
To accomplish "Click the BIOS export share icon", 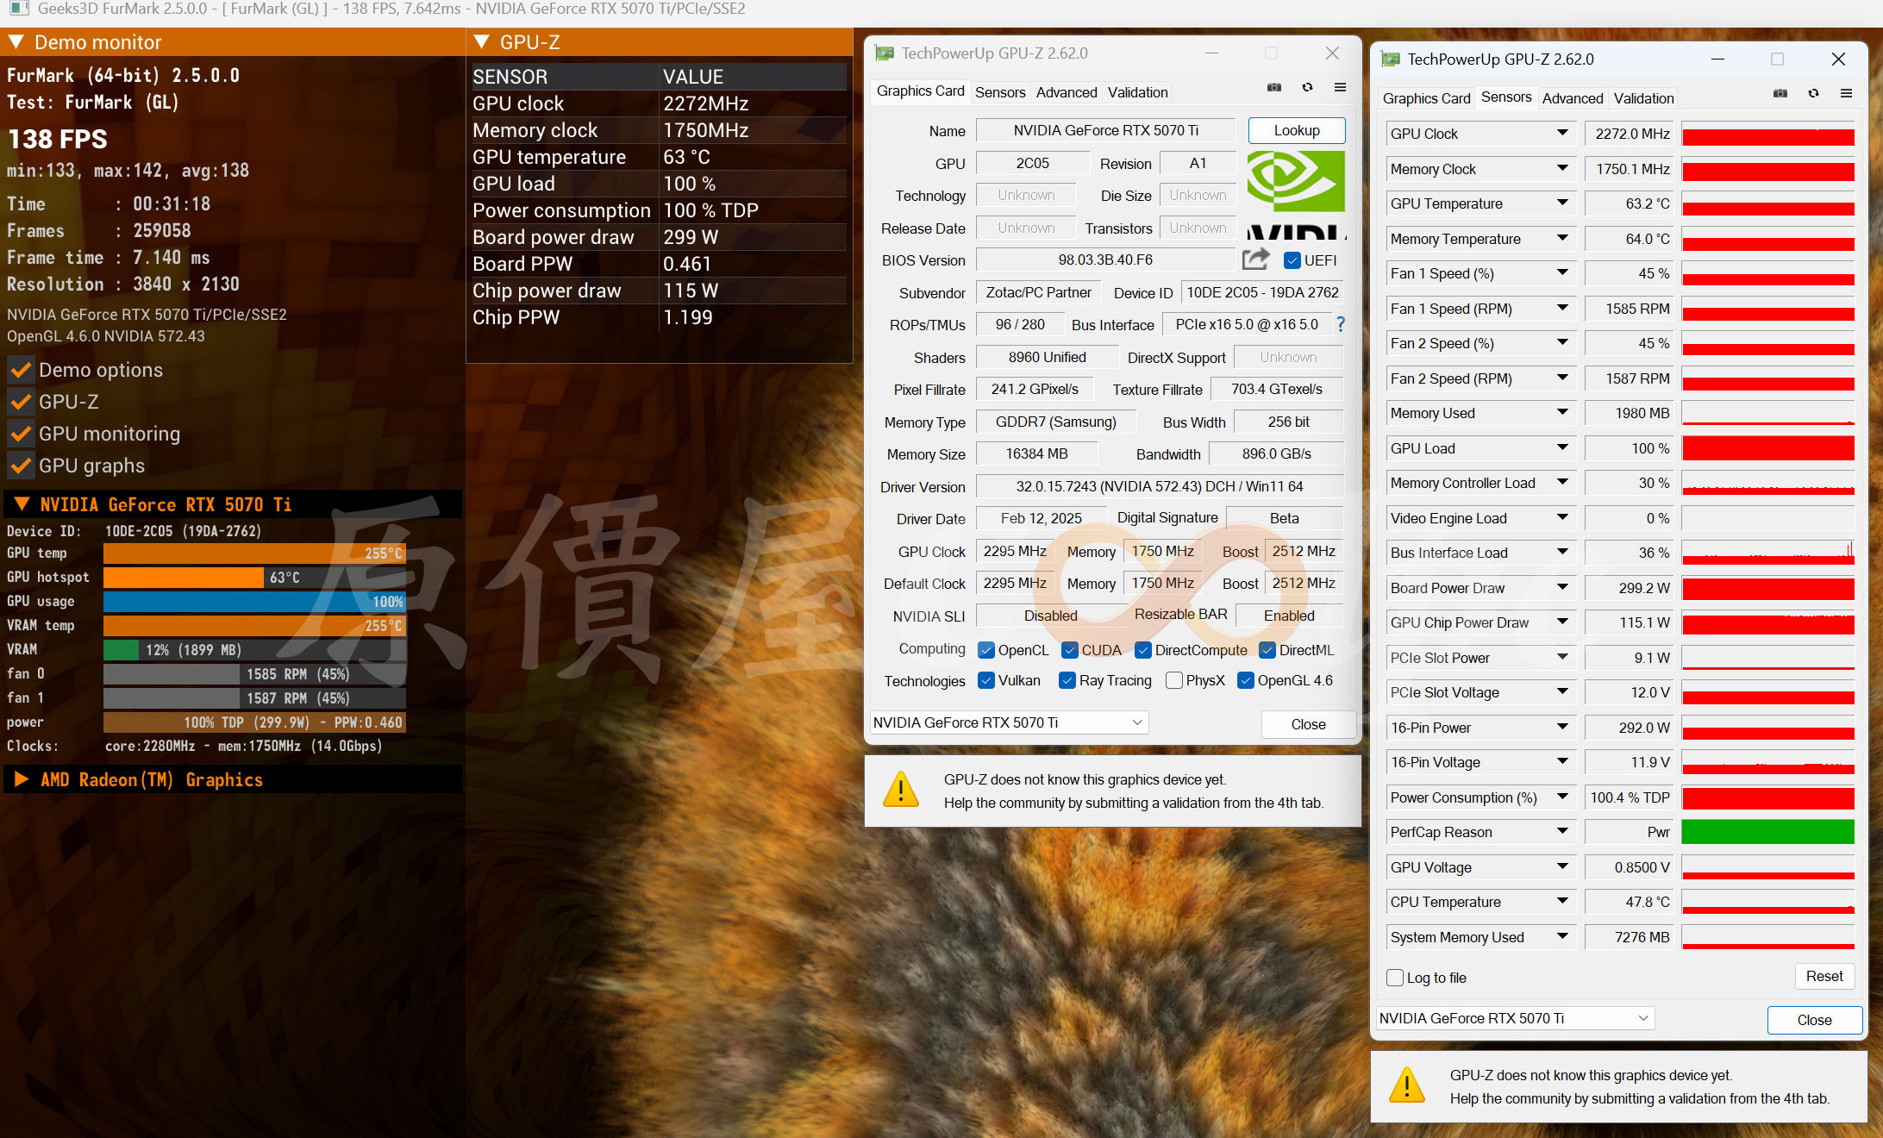I will click(x=1256, y=259).
